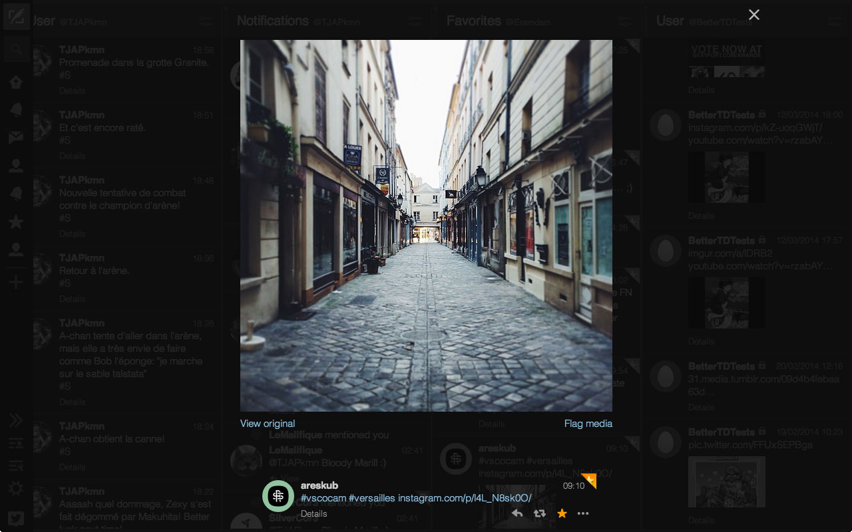Expand Details under 'Retour à l'arène'
Screen dimensions: 852x532
click(x=73, y=299)
